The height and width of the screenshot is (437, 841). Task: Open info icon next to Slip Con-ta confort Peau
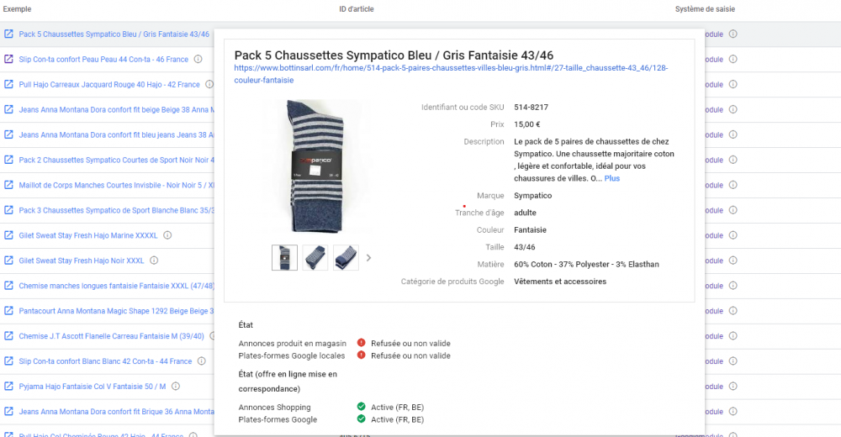click(198, 60)
